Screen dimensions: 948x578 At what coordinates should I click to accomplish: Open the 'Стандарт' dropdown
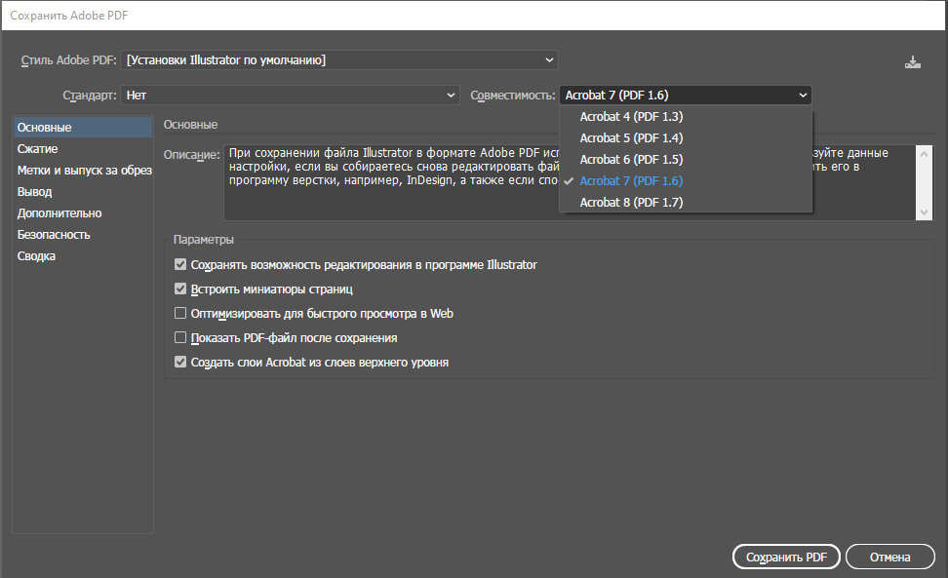point(290,95)
